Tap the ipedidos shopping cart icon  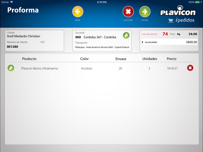point(171,21)
